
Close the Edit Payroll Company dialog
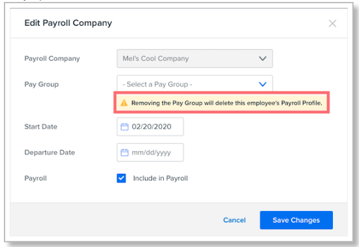click(332, 24)
